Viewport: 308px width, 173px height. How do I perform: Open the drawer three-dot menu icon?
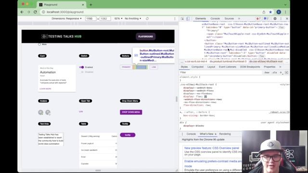(182, 134)
